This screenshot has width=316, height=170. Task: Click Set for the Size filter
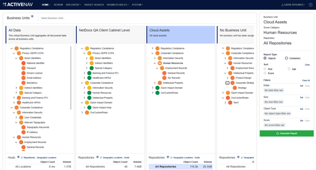[x=301, y=97]
